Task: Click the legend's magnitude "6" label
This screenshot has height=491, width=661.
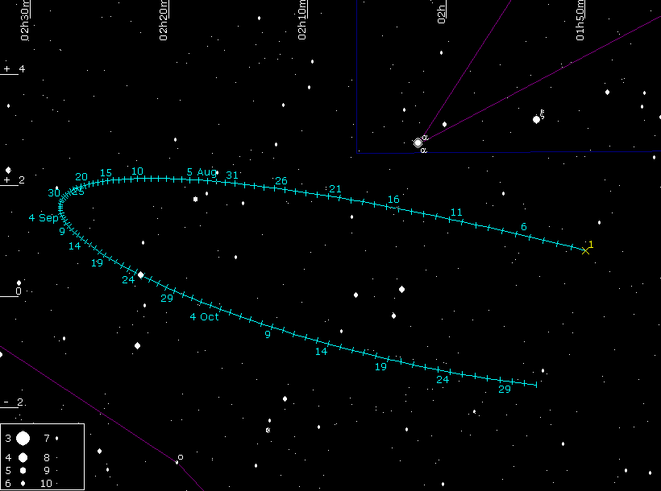Action: coord(8,484)
